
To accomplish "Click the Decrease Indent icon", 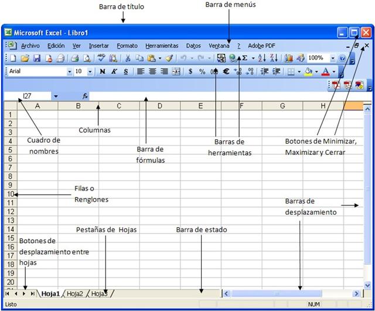I will point(264,71).
